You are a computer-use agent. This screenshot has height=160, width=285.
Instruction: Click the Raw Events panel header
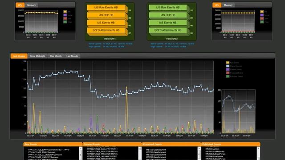pos(53,144)
